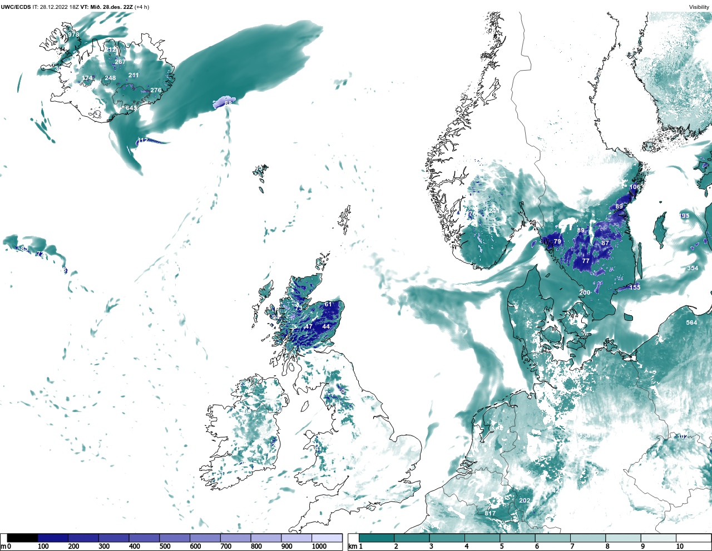Click the '61' value in northeast Scotland

pos(328,304)
